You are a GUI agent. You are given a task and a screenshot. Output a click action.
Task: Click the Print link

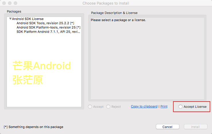tap(164, 106)
